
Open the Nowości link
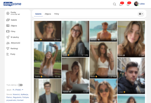pyautogui.click(x=16, y=94)
